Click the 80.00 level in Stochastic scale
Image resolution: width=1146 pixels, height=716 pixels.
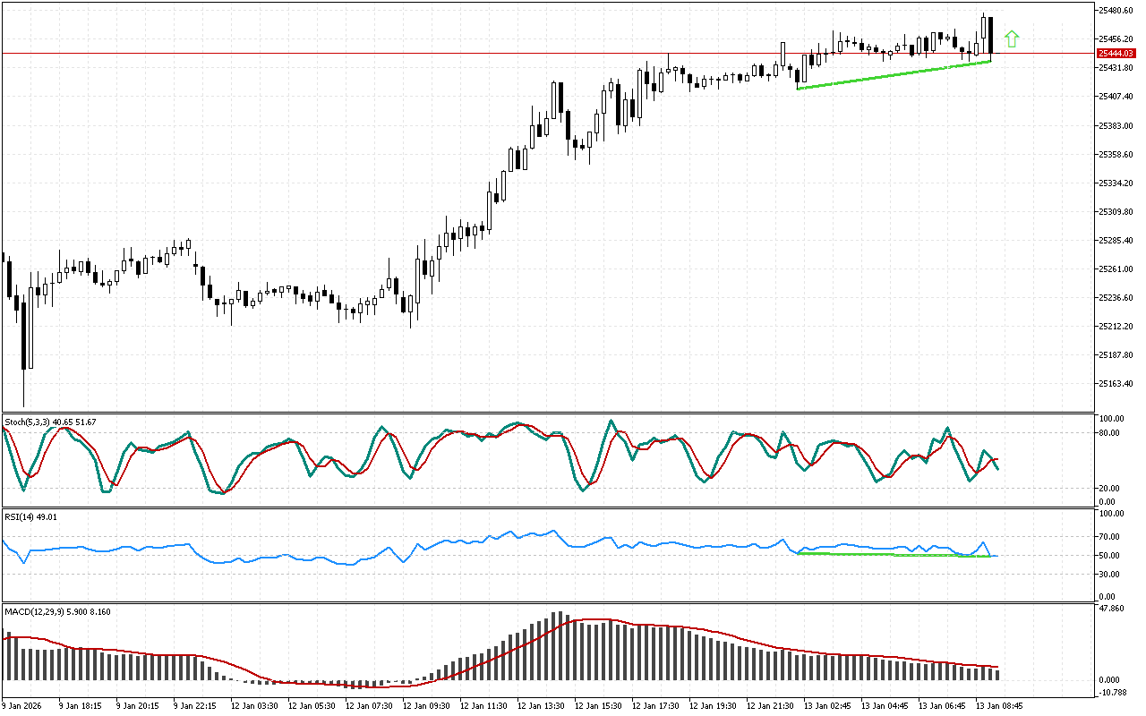point(1110,433)
